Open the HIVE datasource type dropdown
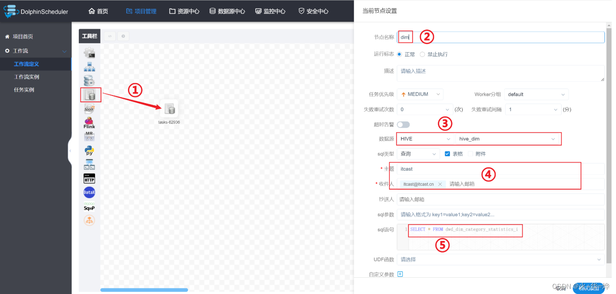 click(x=426, y=139)
